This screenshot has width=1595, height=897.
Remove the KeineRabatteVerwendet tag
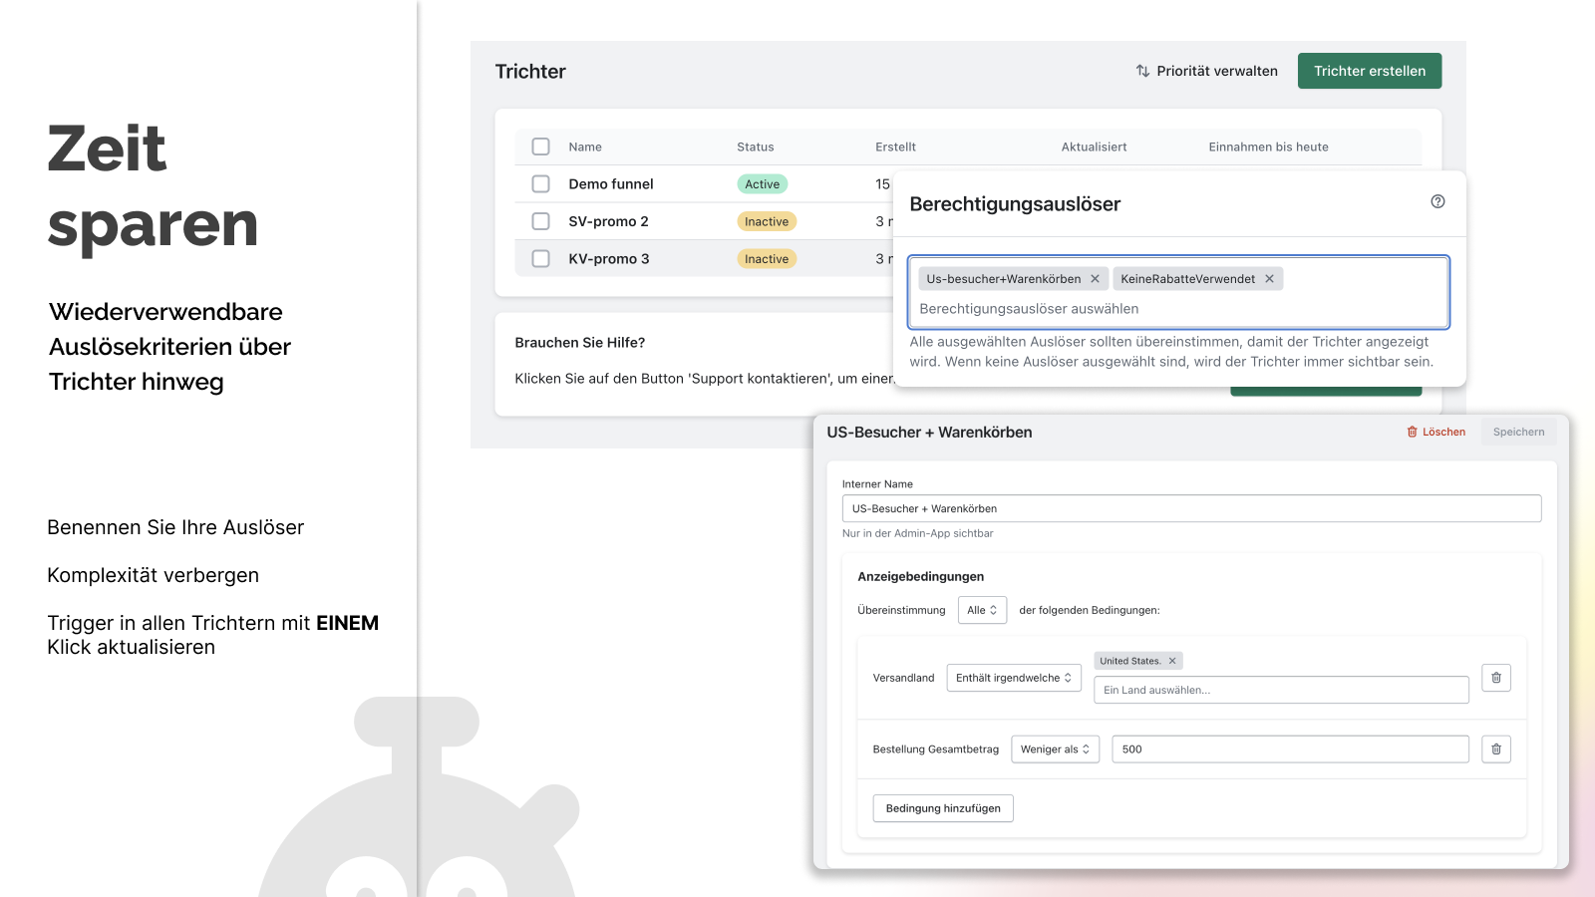click(x=1269, y=279)
